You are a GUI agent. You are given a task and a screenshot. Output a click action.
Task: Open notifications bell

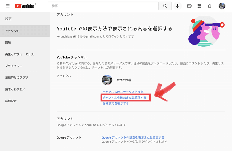(x=209, y=6)
